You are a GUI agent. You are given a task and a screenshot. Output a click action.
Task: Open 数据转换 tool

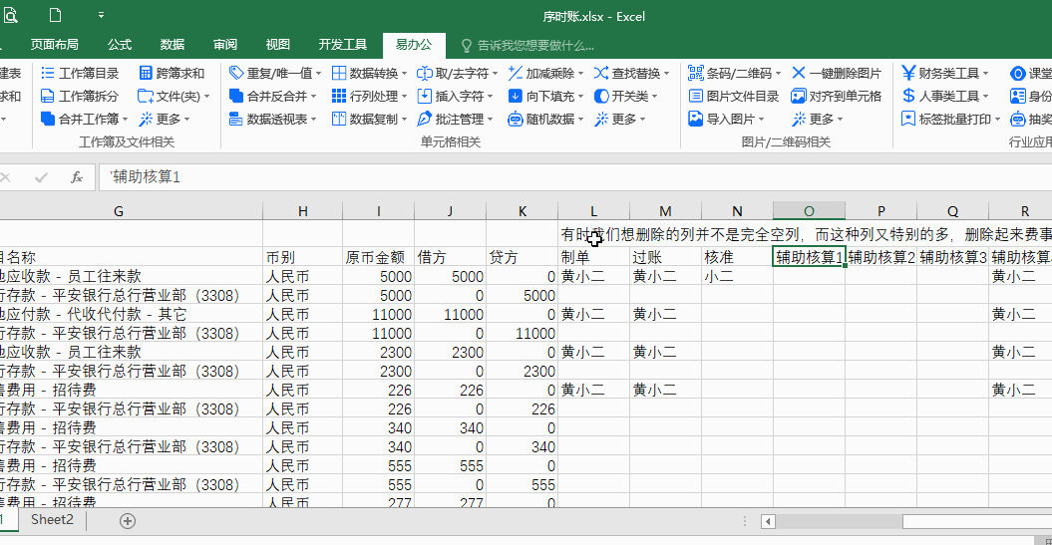click(x=370, y=73)
